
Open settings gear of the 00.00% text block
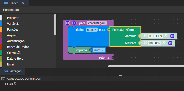170,43
